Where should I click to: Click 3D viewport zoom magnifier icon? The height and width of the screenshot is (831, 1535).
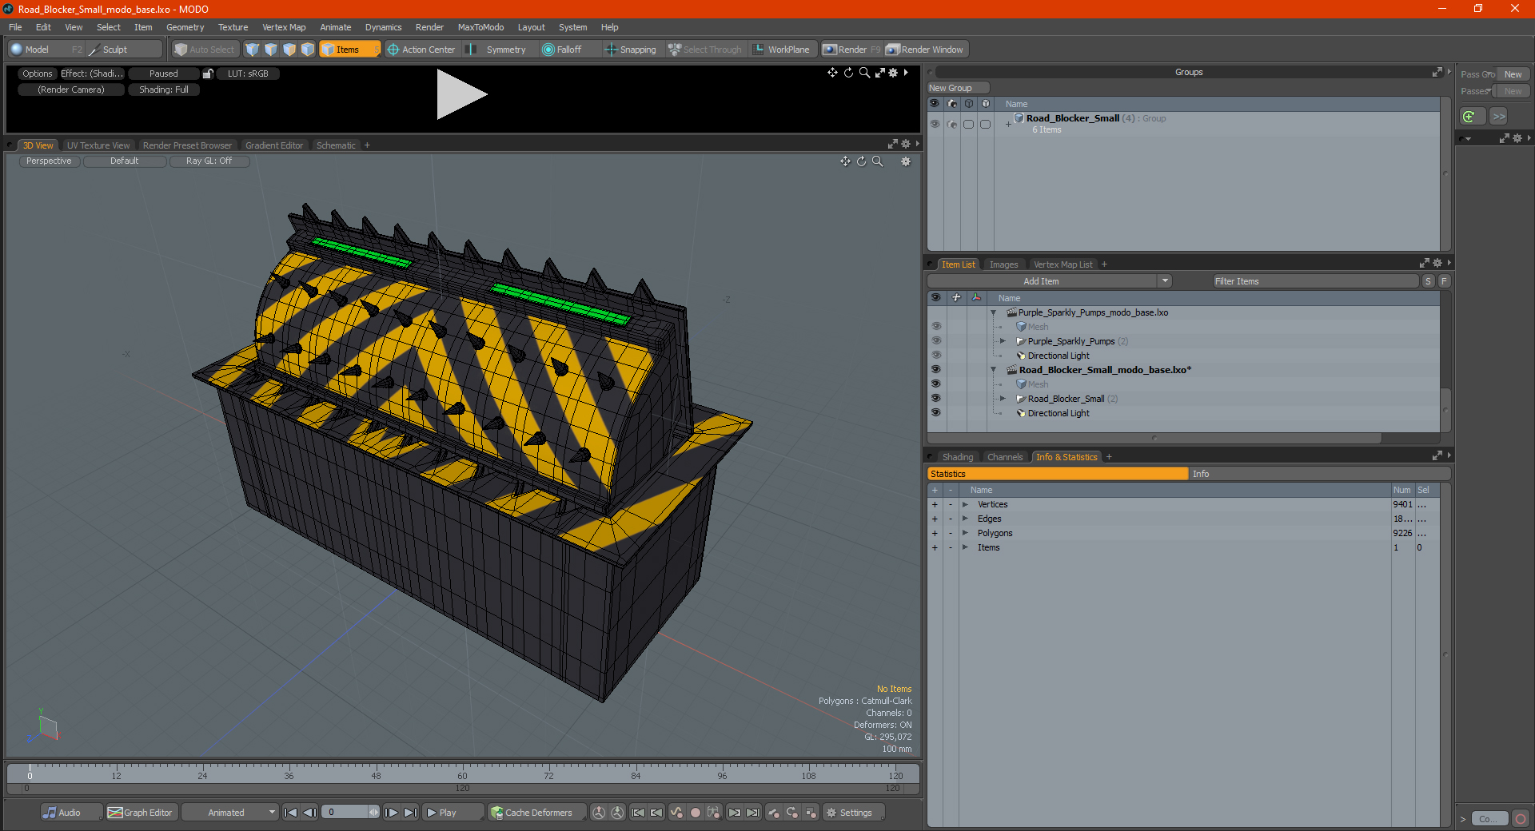pos(877,161)
